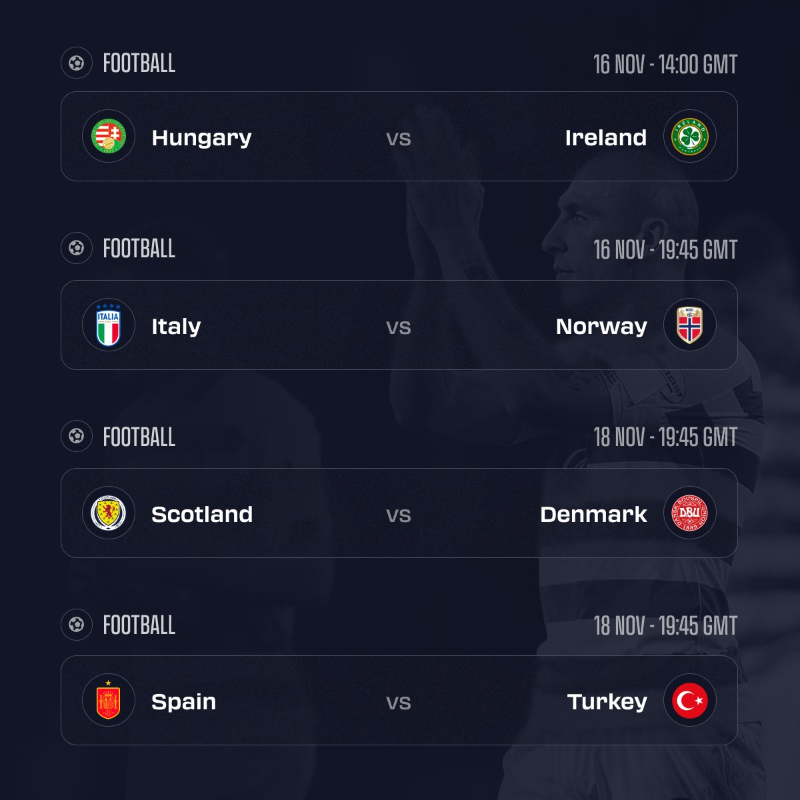
Task: Click the Denmark team name
Action: click(593, 515)
